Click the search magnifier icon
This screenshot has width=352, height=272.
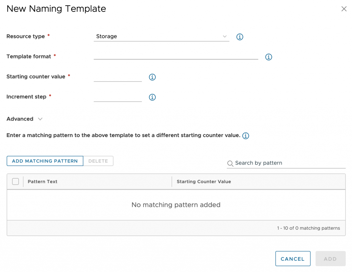pos(230,164)
